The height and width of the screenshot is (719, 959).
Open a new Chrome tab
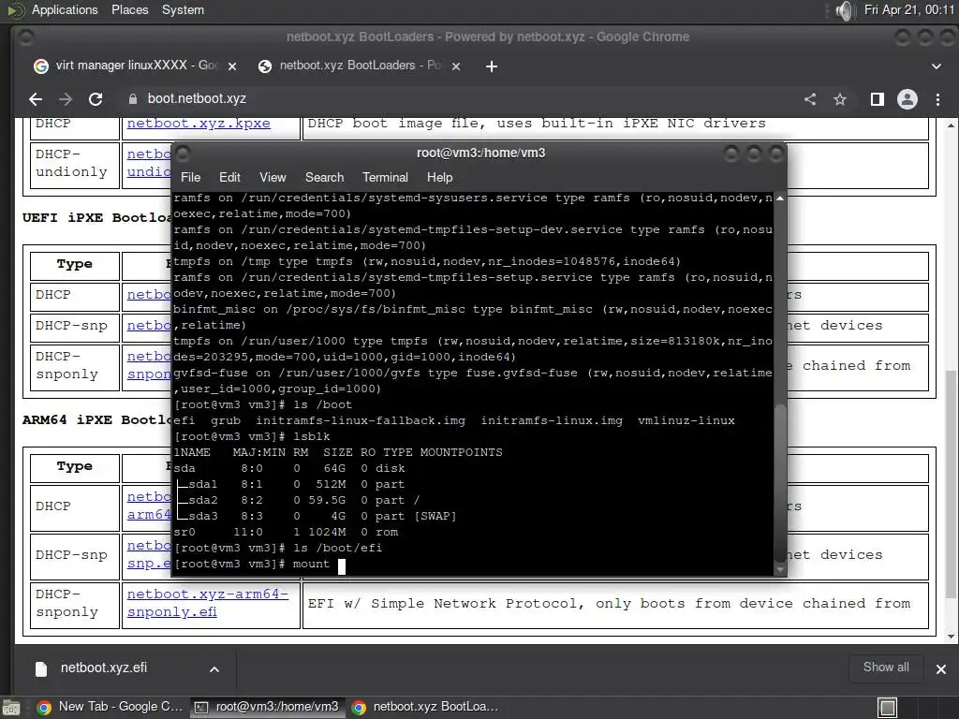(x=491, y=66)
